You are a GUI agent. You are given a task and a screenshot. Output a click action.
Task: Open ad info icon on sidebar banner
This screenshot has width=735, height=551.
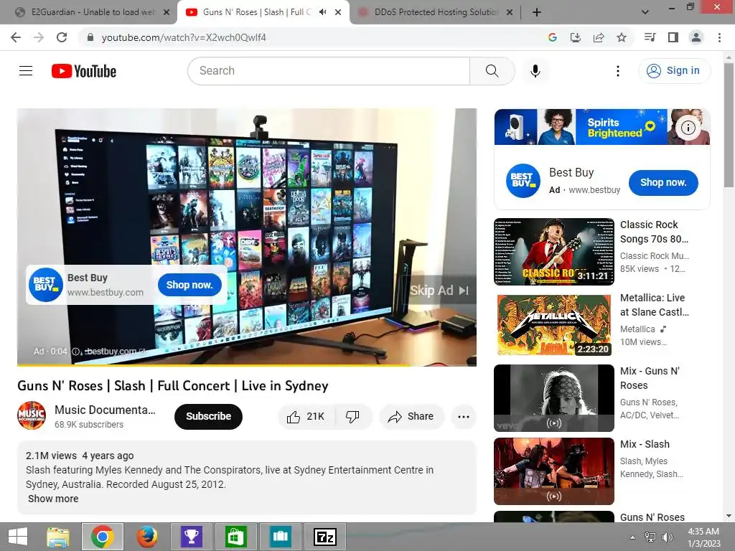(x=688, y=128)
